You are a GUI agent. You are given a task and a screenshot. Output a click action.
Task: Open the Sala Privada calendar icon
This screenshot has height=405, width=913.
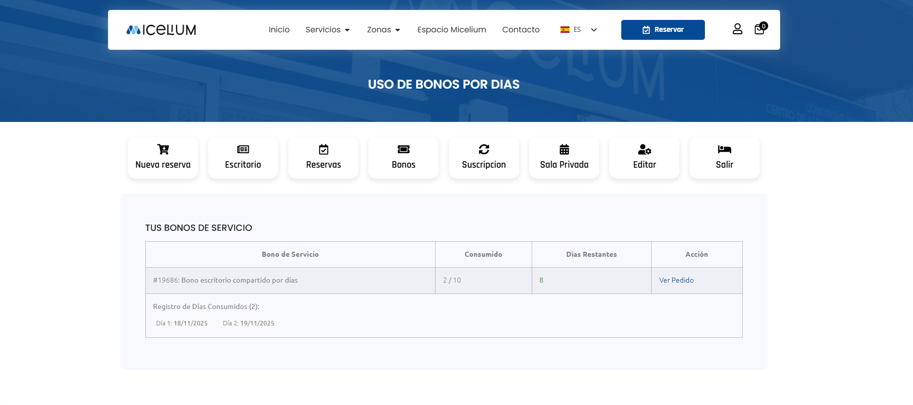[564, 149]
